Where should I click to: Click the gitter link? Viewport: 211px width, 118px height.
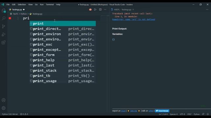(x=151, y=111)
